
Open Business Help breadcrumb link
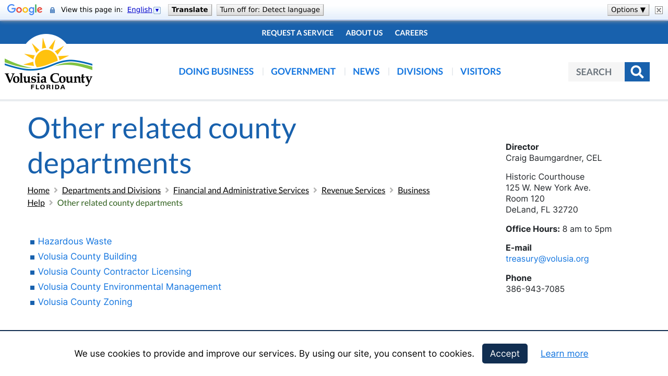(x=414, y=190)
